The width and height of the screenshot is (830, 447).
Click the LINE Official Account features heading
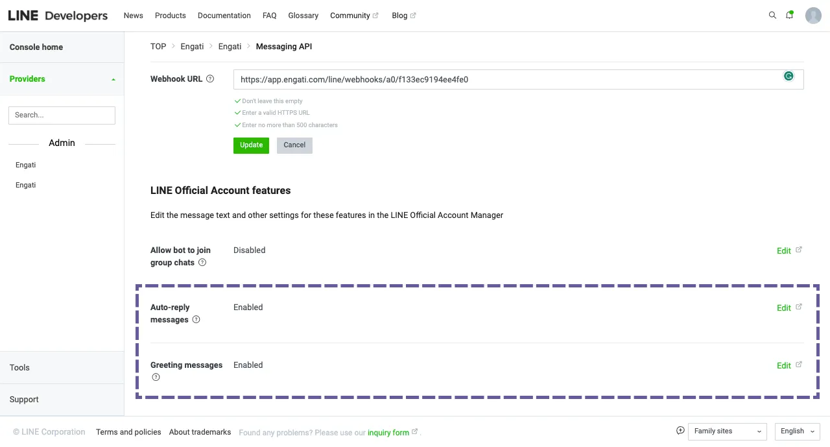click(220, 191)
